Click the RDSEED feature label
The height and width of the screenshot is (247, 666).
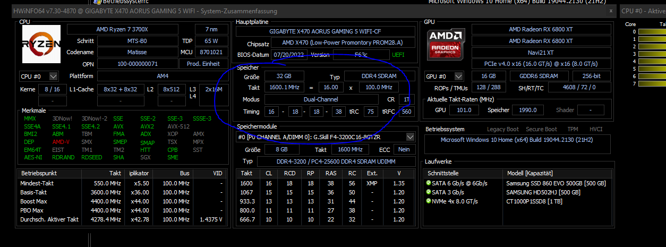coord(91,157)
